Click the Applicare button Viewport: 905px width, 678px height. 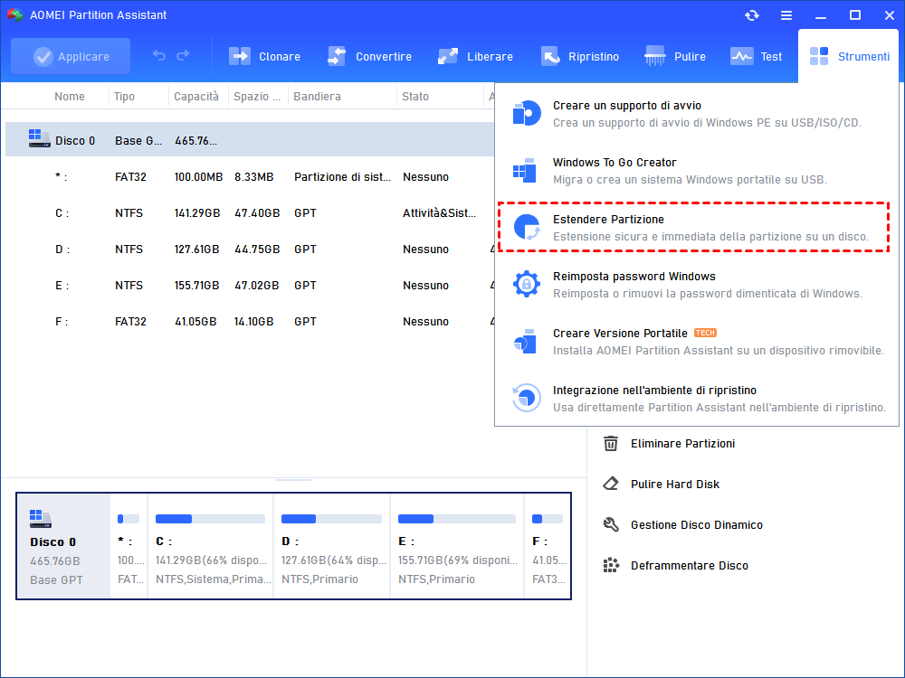71,56
